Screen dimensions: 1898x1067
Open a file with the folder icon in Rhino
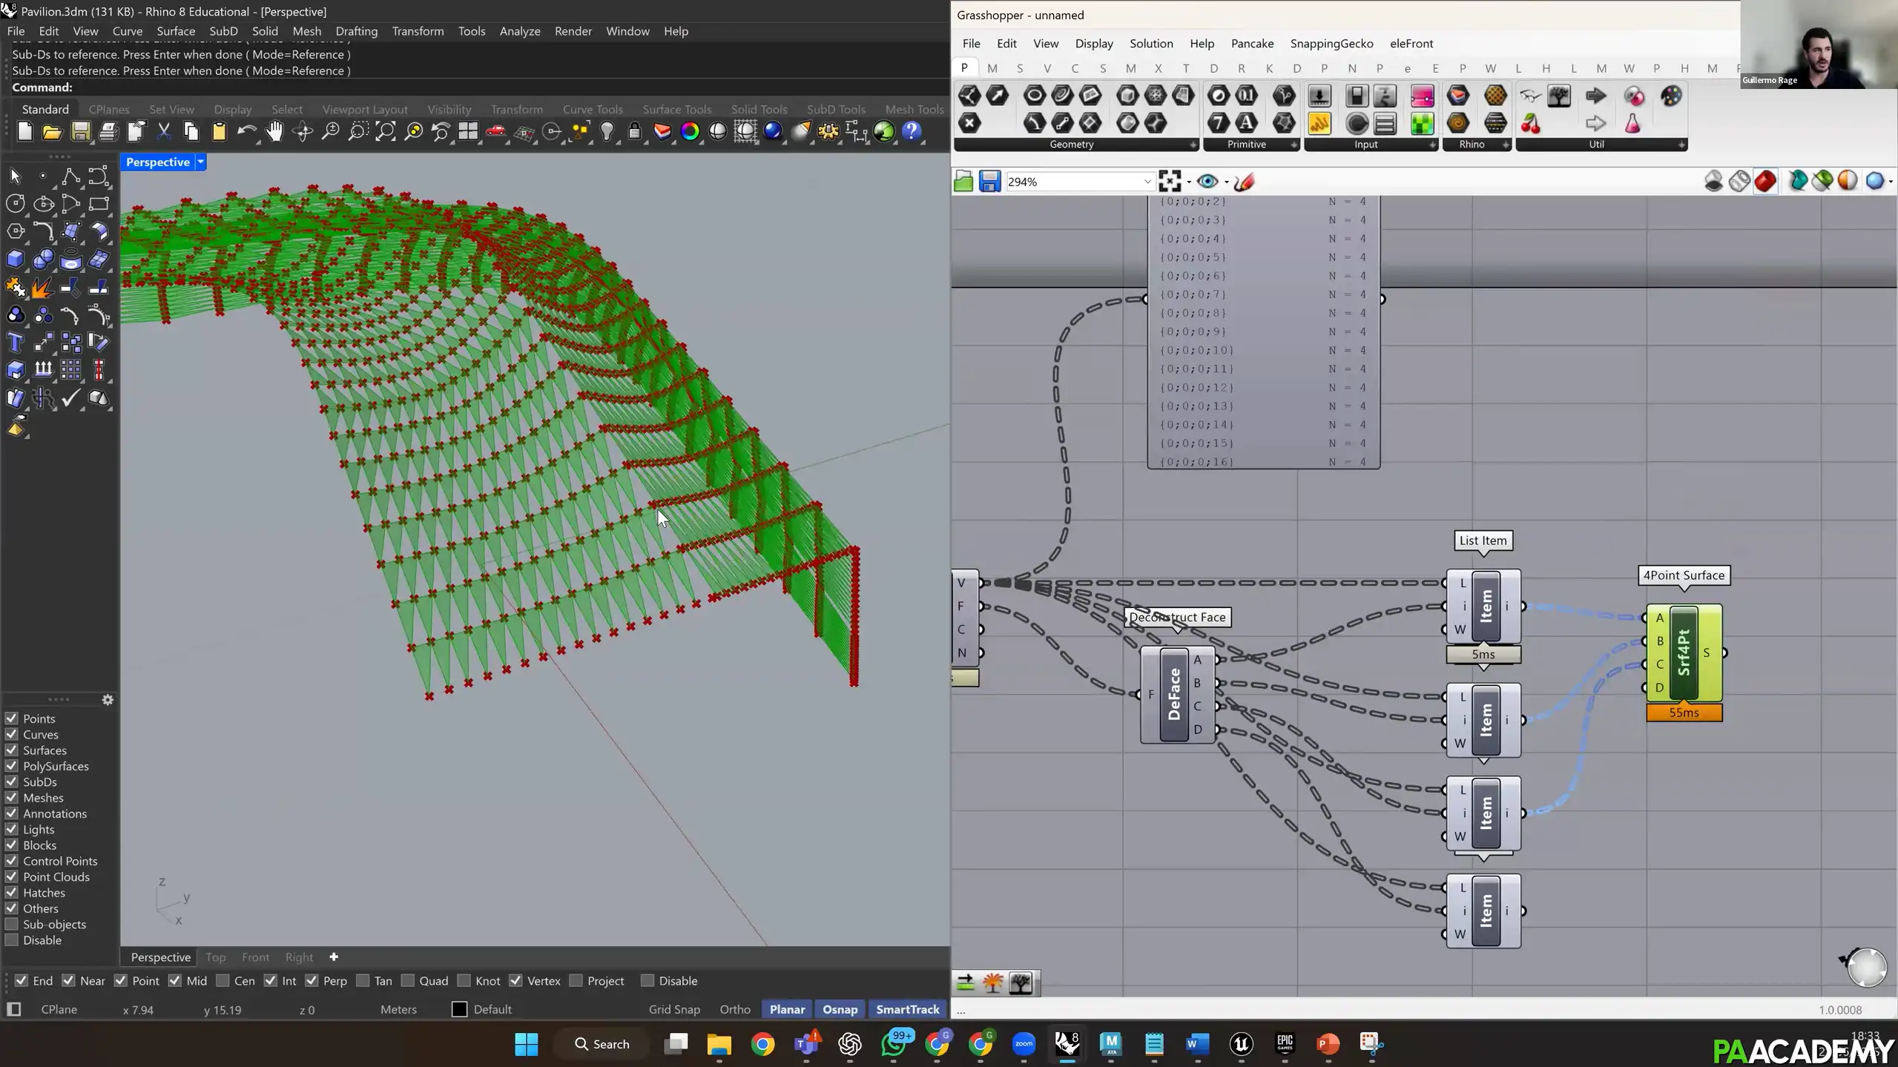pyautogui.click(x=51, y=131)
